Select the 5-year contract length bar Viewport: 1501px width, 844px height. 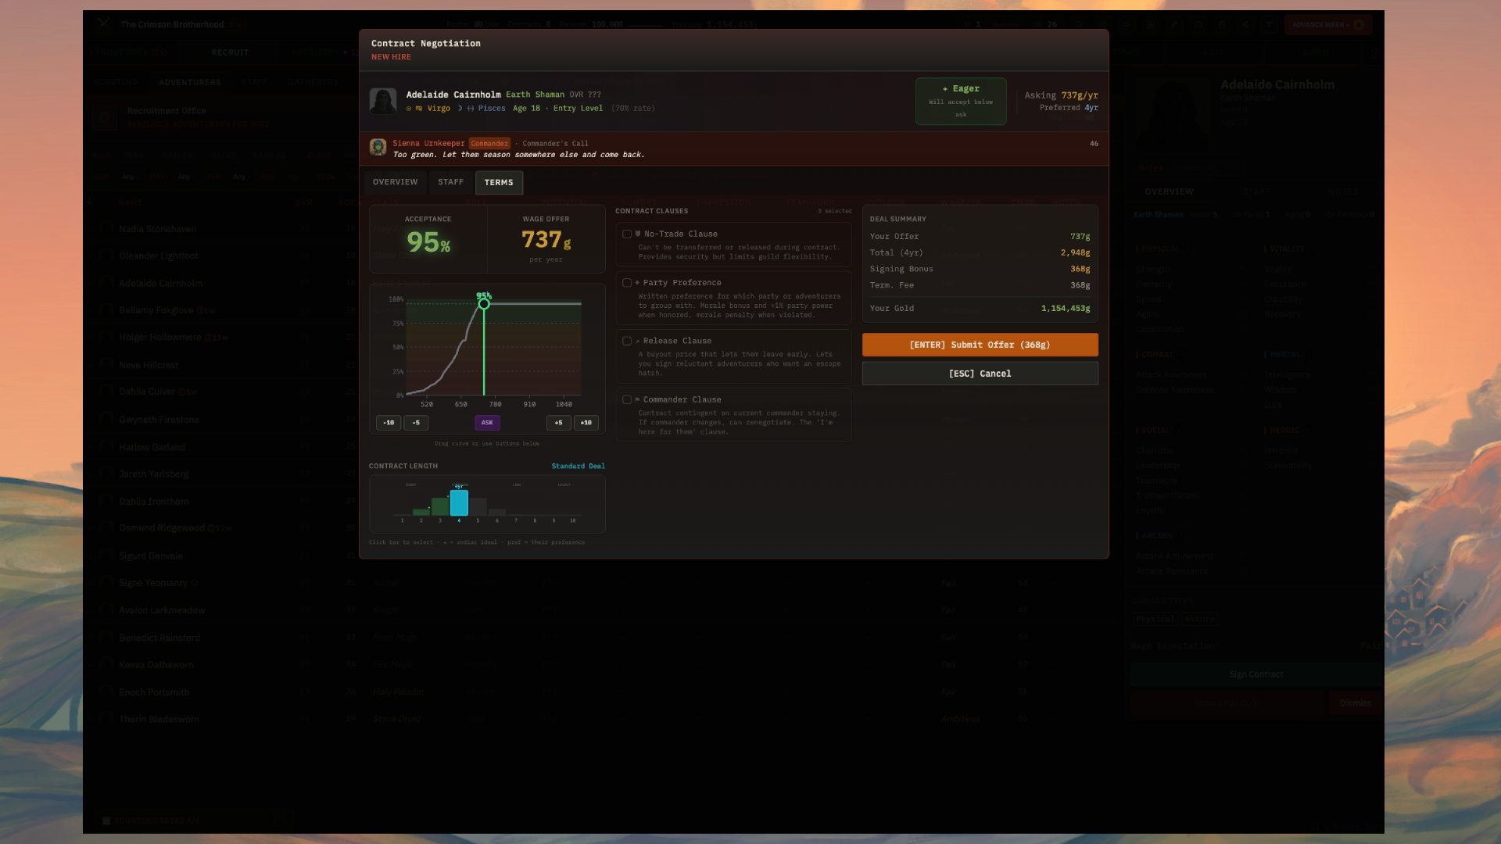(478, 506)
